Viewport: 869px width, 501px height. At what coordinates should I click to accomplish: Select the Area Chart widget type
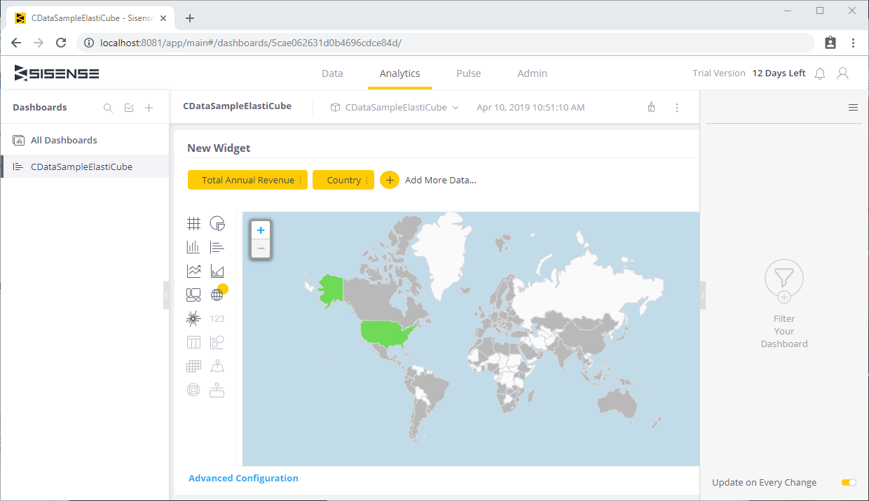pos(217,271)
